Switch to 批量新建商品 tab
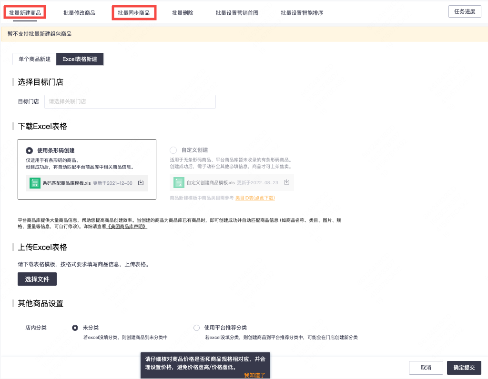The height and width of the screenshot is (379, 488). tap(25, 13)
